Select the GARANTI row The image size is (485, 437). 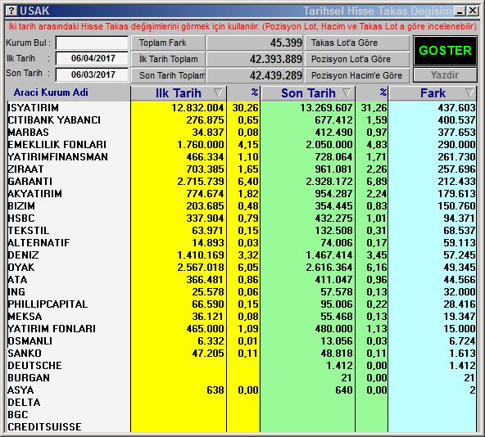[x=241, y=182]
